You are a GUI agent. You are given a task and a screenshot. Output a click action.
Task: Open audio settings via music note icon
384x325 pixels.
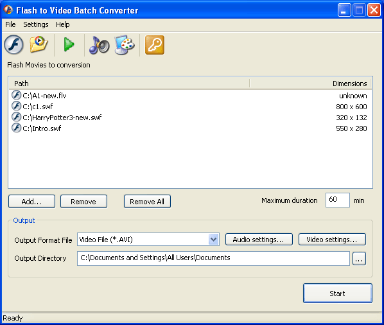click(x=99, y=45)
